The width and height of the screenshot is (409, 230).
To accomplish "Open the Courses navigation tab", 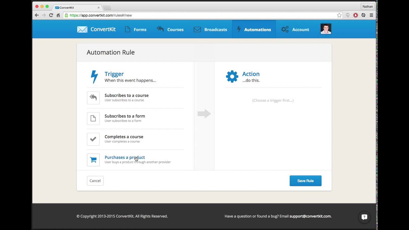I will point(170,29).
